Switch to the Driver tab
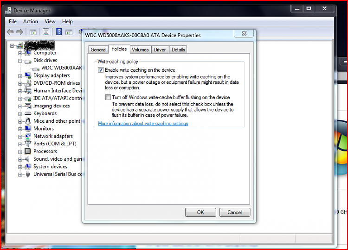 tap(160, 50)
